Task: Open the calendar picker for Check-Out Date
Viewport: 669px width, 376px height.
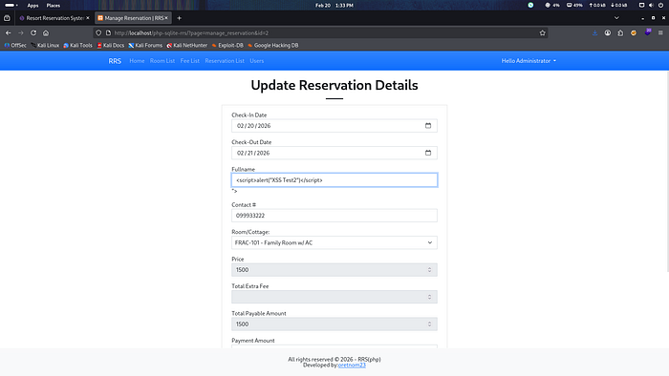Action: click(428, 153)
